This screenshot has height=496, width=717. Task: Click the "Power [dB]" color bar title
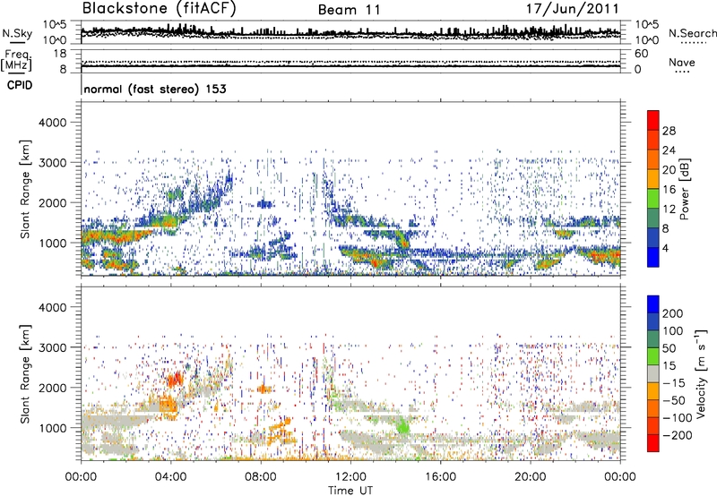[684, 189]
